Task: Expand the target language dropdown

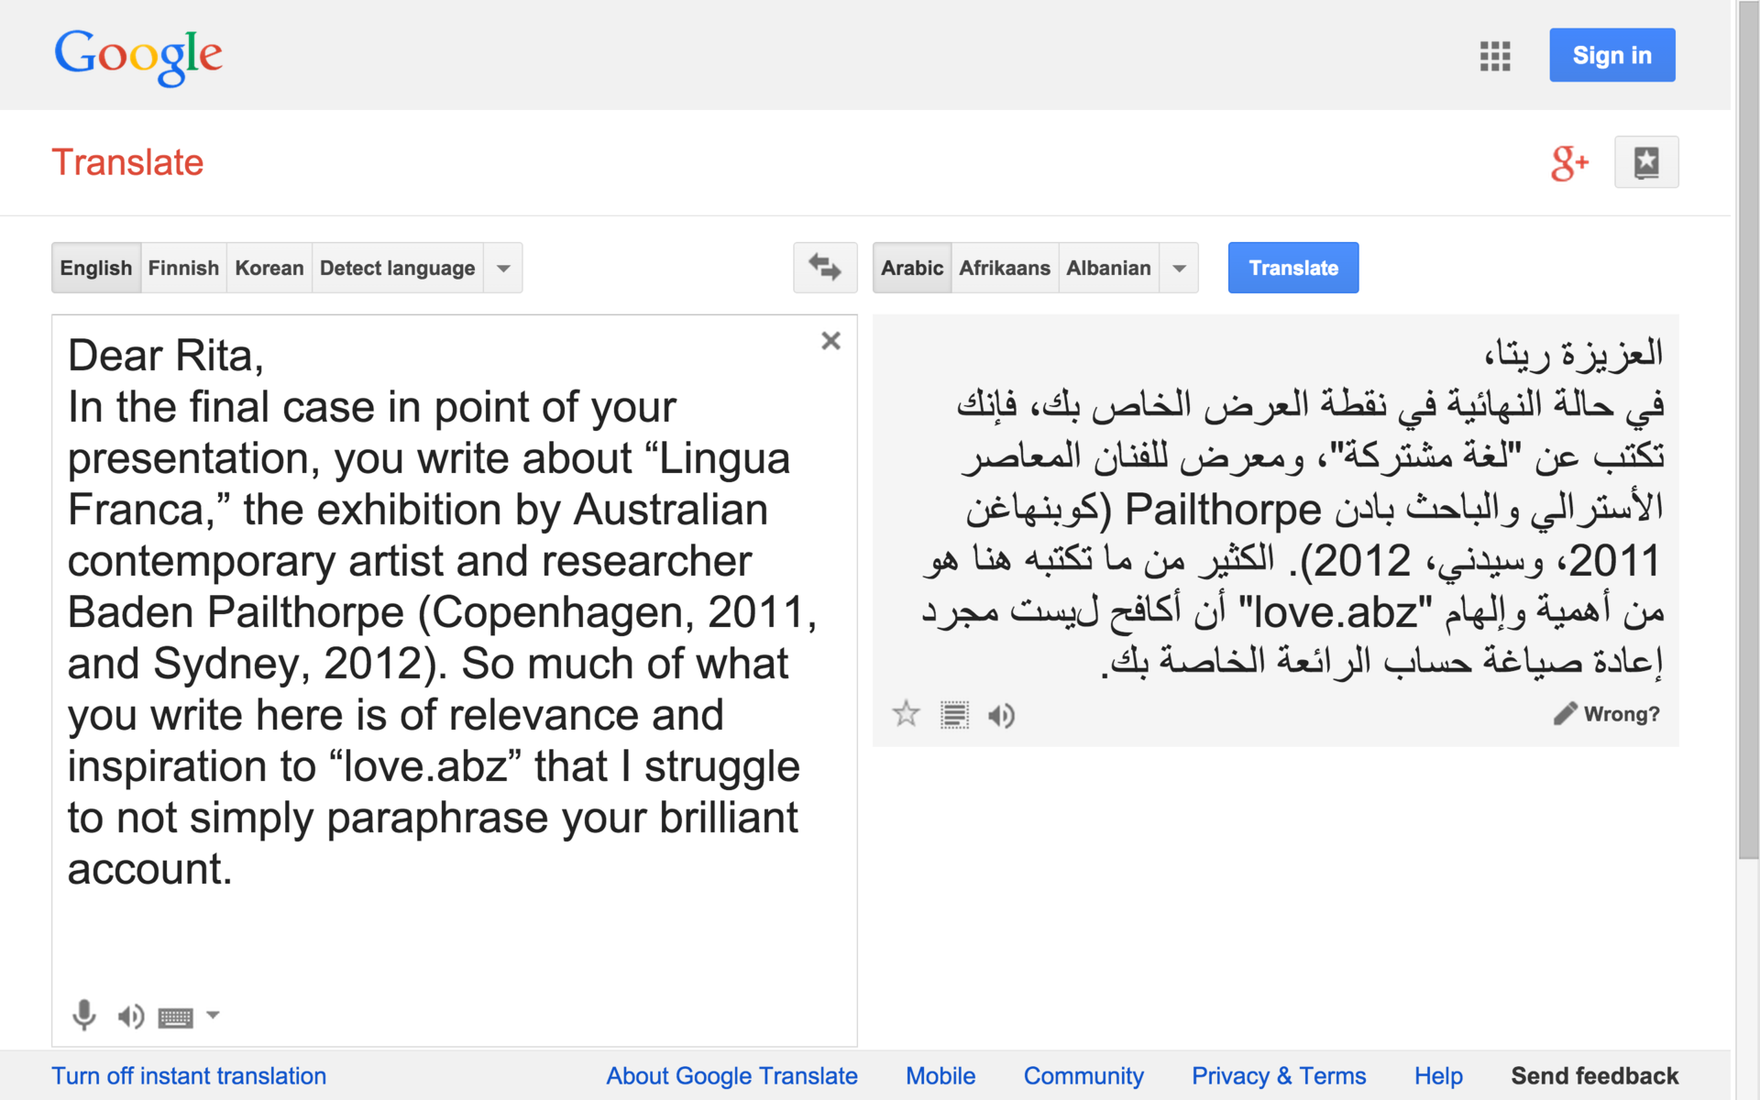Action: [x=1180, y=268]
